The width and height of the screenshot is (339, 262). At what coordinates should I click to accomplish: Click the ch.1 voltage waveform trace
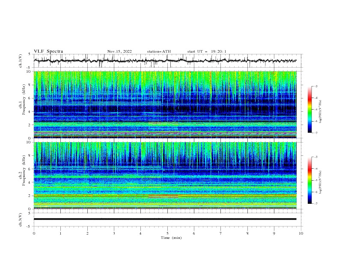tap(165, 61)
